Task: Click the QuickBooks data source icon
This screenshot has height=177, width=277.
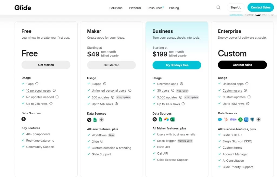Action: coord(240,119)
